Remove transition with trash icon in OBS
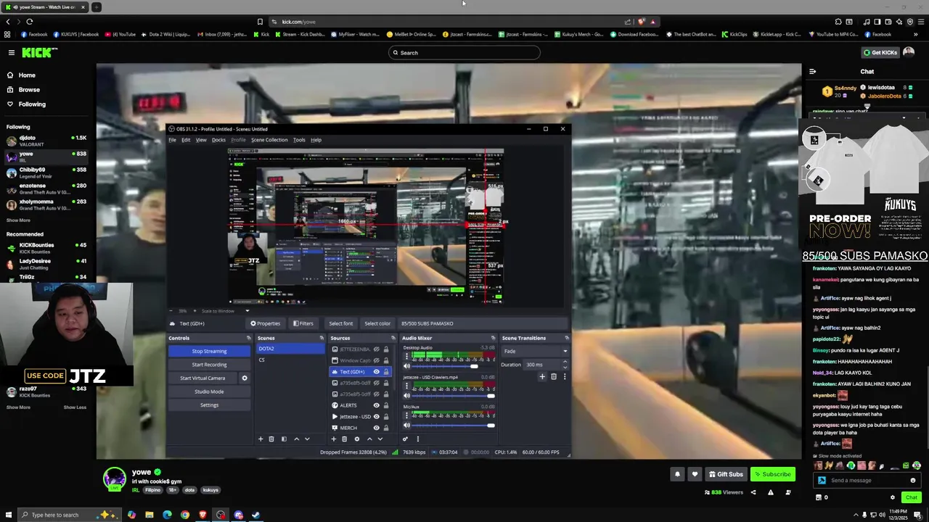 553,376
